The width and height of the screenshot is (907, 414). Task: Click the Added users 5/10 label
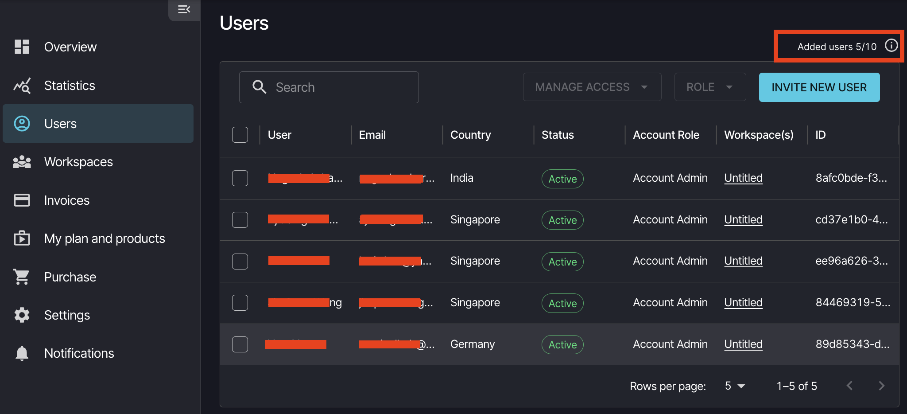tap(837, 47)
